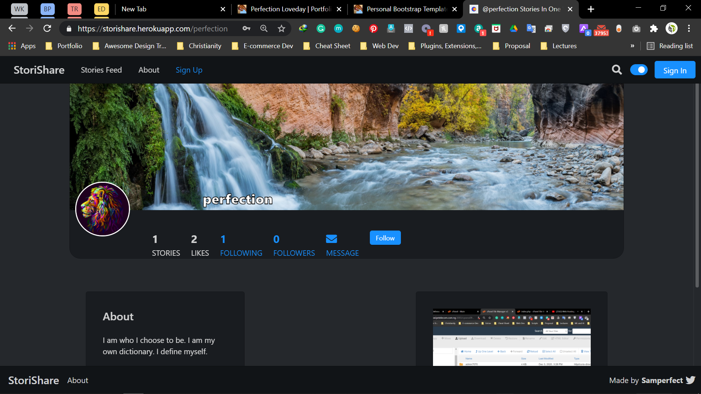The width and height of the screenshot is (701, 394).
Task: Open the Christianity bookmark folder
Action: [199, 46]
